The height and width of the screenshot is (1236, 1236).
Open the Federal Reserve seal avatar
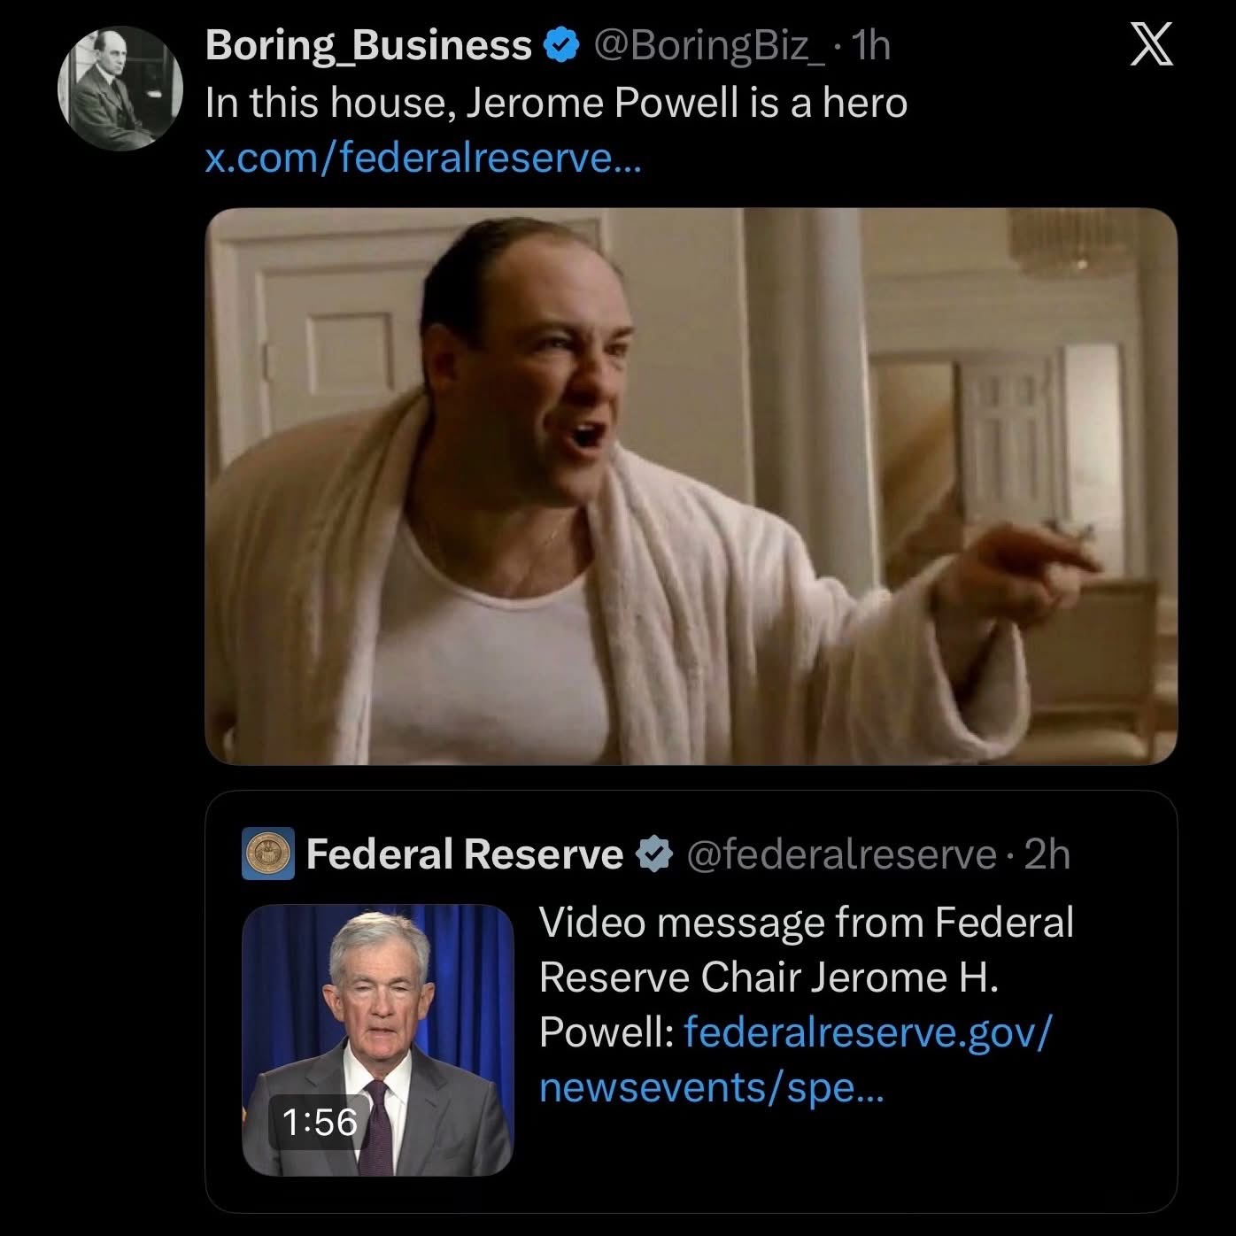point(267,854)
